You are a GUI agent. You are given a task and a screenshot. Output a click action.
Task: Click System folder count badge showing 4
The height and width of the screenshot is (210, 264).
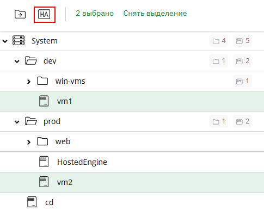point(219,40)
